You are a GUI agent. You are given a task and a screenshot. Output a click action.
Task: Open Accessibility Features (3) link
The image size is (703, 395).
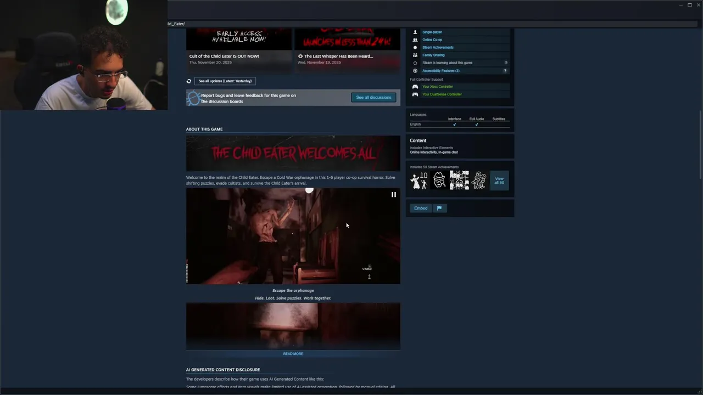[441, 70]
